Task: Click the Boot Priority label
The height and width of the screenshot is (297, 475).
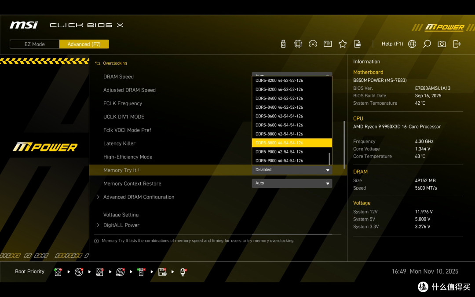Action: (x=30, y=271)
